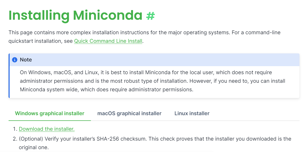Click the Installing Miniconda heading text

(75, 16)
